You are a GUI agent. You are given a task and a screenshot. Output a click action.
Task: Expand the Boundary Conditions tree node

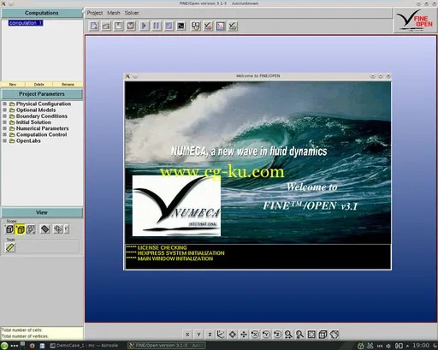click(4, 116)
